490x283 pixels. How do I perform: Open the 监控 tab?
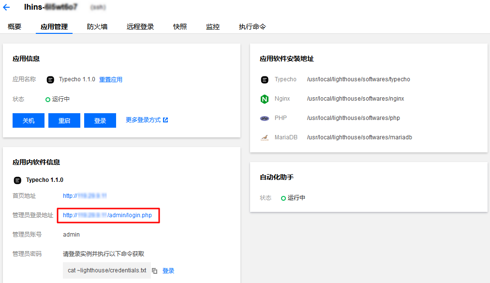pos(213,27)
